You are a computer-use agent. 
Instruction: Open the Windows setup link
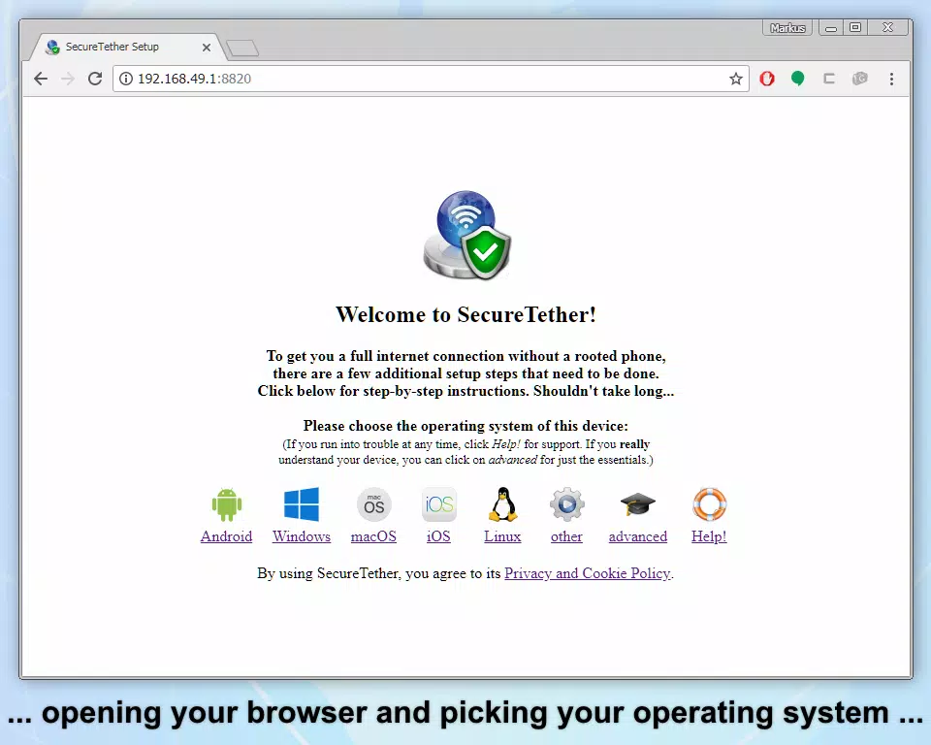(302, 536)
